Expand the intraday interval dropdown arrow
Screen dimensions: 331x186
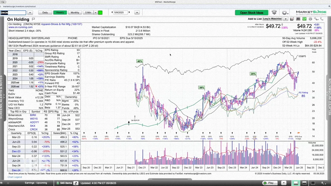click(95, 12)
